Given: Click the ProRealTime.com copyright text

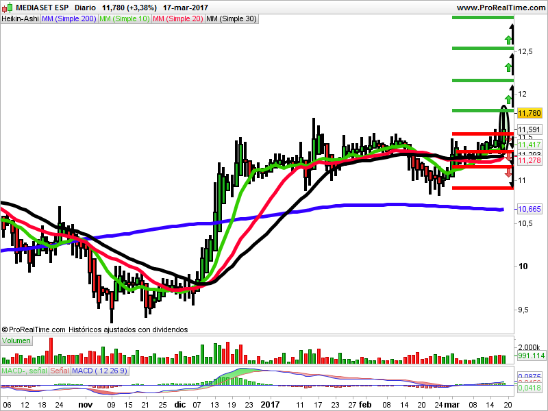Looking at the screenshot, I should click(x=34, y=329).
